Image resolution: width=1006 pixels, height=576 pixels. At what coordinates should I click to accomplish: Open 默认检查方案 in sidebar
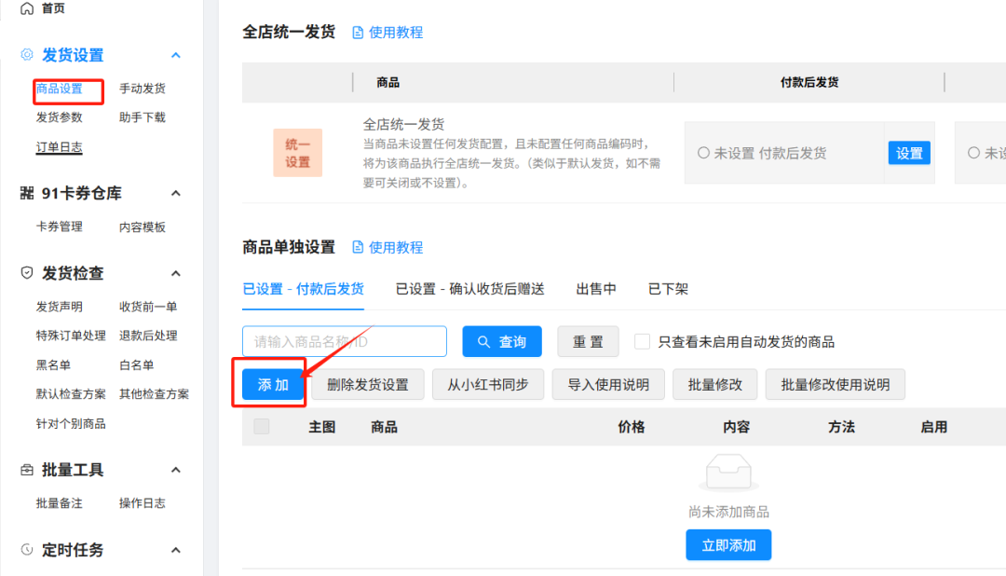pyautogui.click(x=71, y=394)
